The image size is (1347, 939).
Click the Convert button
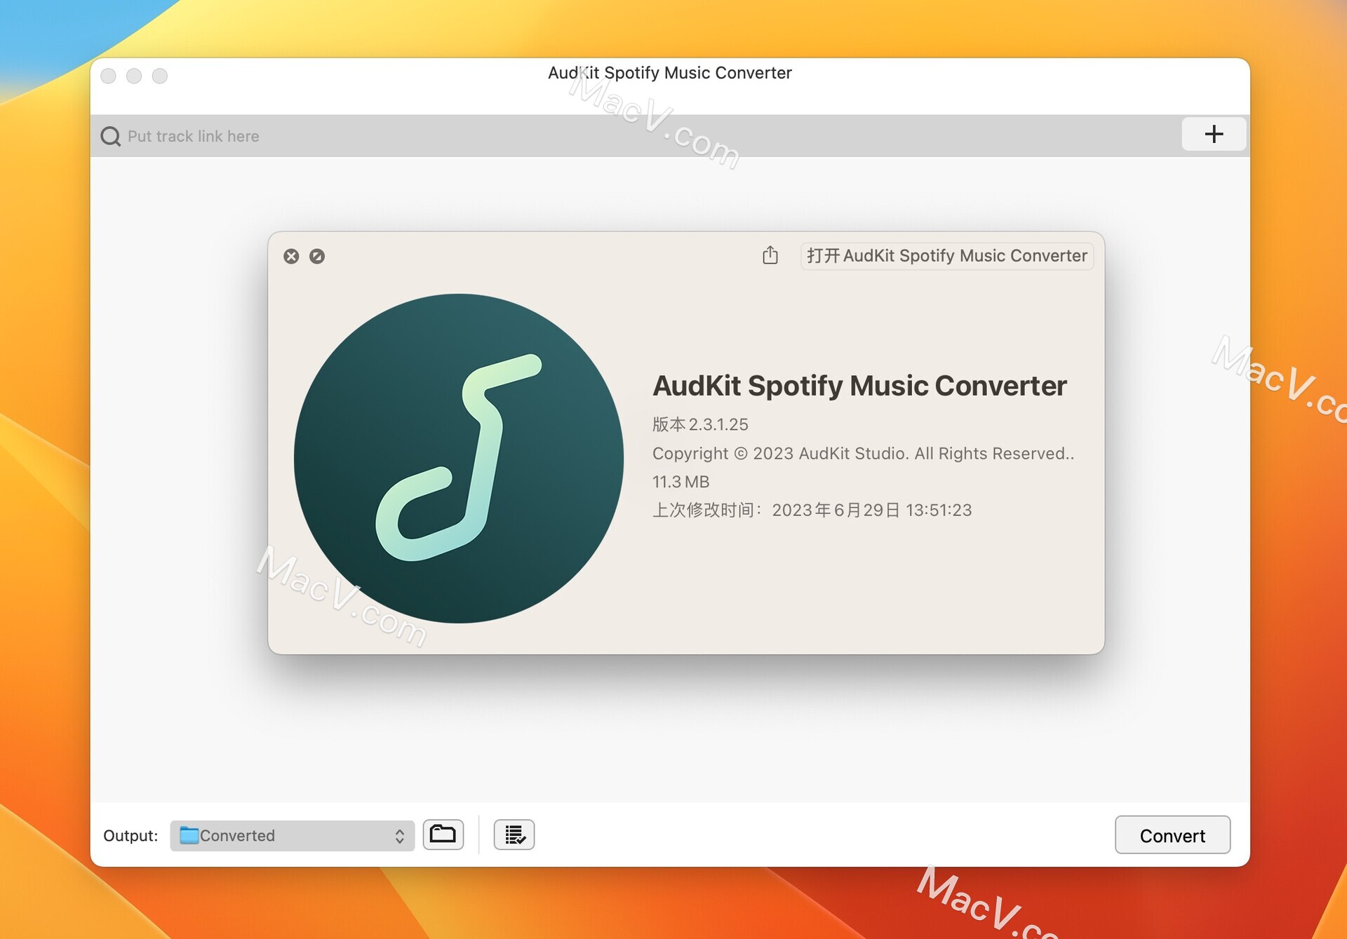(1172, 835)
